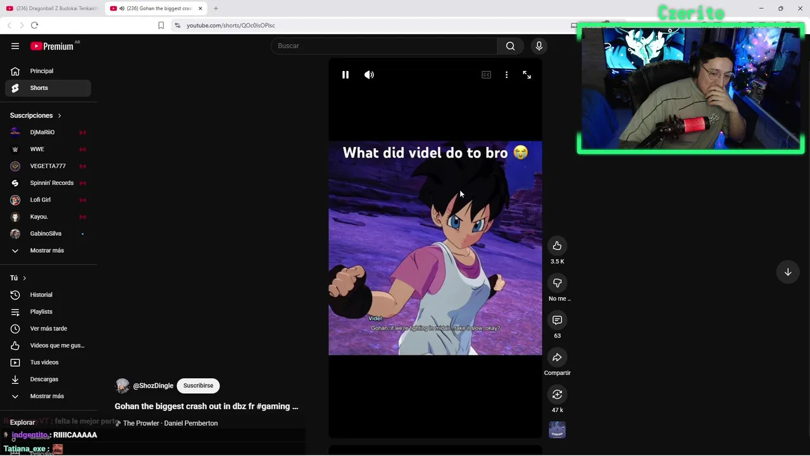The image size is (810, 456).
Task: Click browser forward navigation arrow
Action: tap(22, 25)
